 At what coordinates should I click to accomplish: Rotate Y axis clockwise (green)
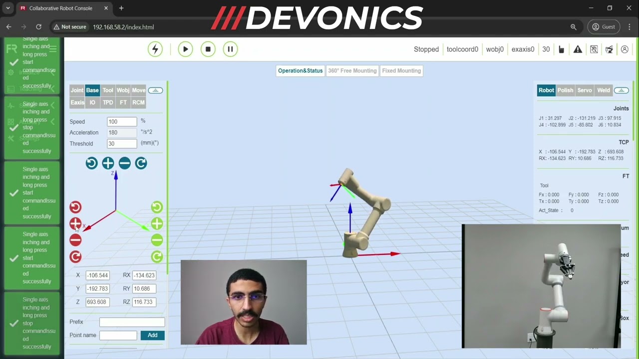pyautogui.click(x=157, y=257)
